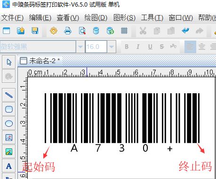This screenshot has width=216, height=179.
Task: Open document settings gear icon
Action: (54, 31)
